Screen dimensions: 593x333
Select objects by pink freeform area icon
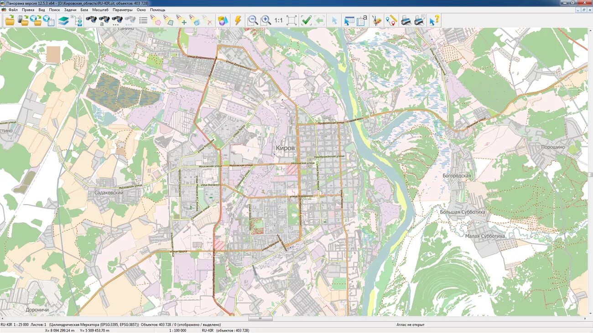click(x=156, y=20)
